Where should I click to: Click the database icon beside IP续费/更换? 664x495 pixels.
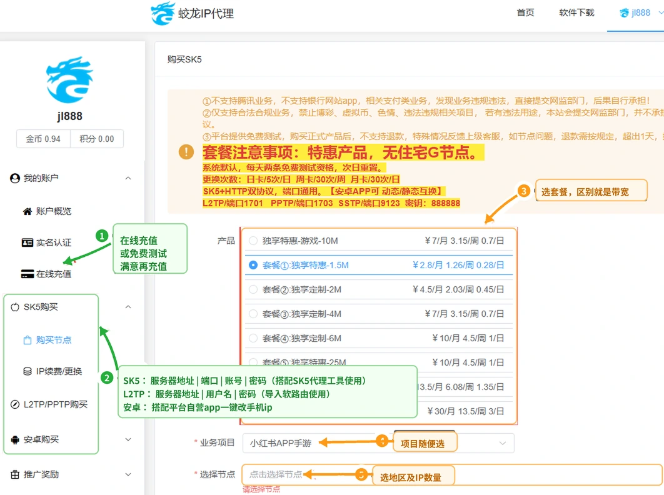pyautogui.click(x=28, y=371)
